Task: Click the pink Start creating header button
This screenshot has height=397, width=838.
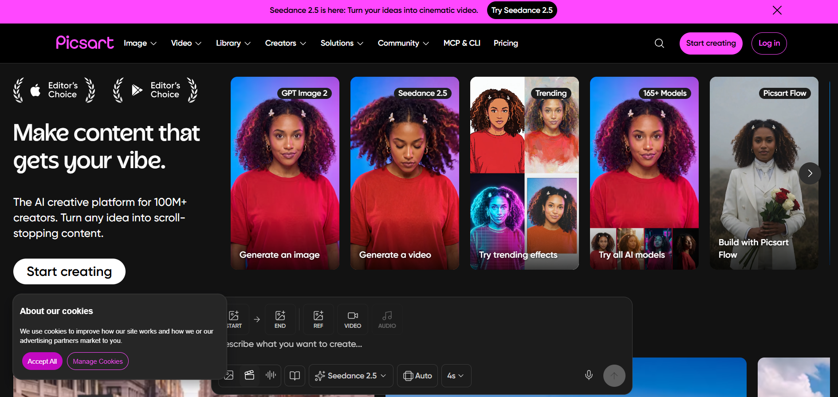Action: pyautogui.click(x=711, y=43)
